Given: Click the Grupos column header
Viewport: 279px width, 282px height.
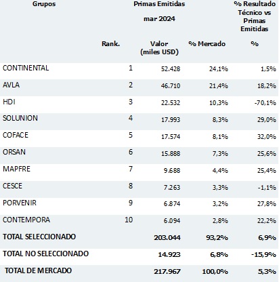Looking at the screenshot, I should (x=44, y=4).
